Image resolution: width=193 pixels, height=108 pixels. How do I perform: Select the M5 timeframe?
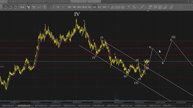[x=74, y=7]
